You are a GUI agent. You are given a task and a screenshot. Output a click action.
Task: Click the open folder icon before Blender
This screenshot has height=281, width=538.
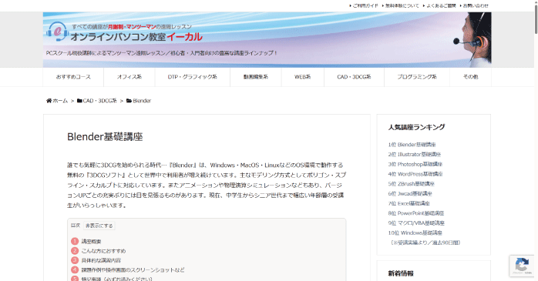point(129,101)
